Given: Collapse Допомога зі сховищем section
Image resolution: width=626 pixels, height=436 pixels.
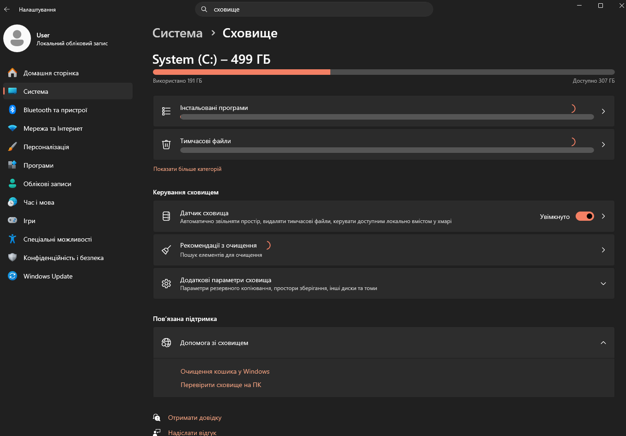Looking at the screenshot, I should click(x=603, y=343).
